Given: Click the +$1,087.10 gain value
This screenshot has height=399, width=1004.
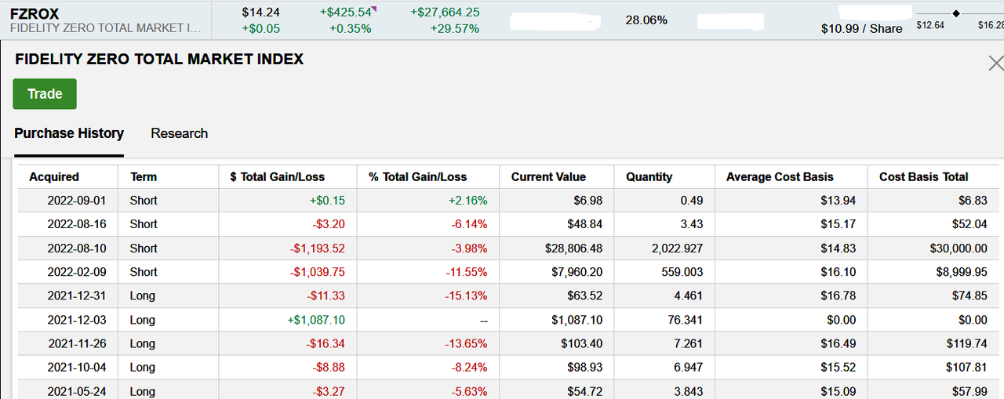Looking at the screenshot, I should coord(316,320).
